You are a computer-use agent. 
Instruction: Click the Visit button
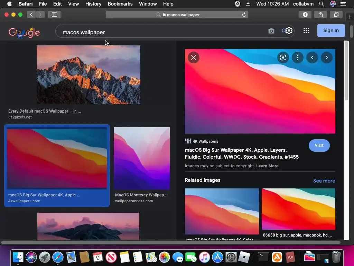(319, 145)
